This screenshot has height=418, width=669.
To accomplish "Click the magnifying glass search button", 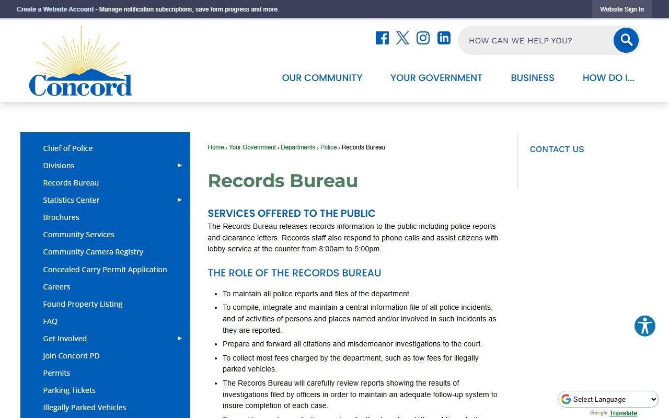I will point(626,40).
